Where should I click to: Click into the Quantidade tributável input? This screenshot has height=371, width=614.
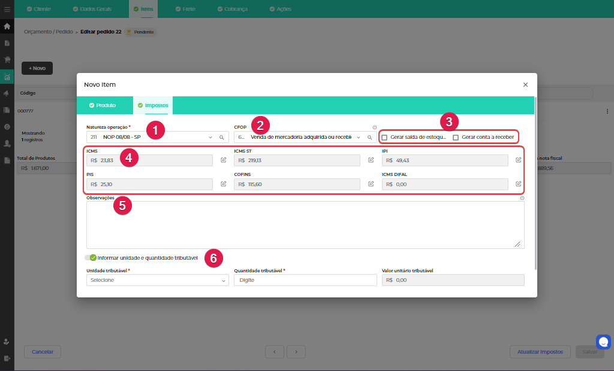point(305,280)
